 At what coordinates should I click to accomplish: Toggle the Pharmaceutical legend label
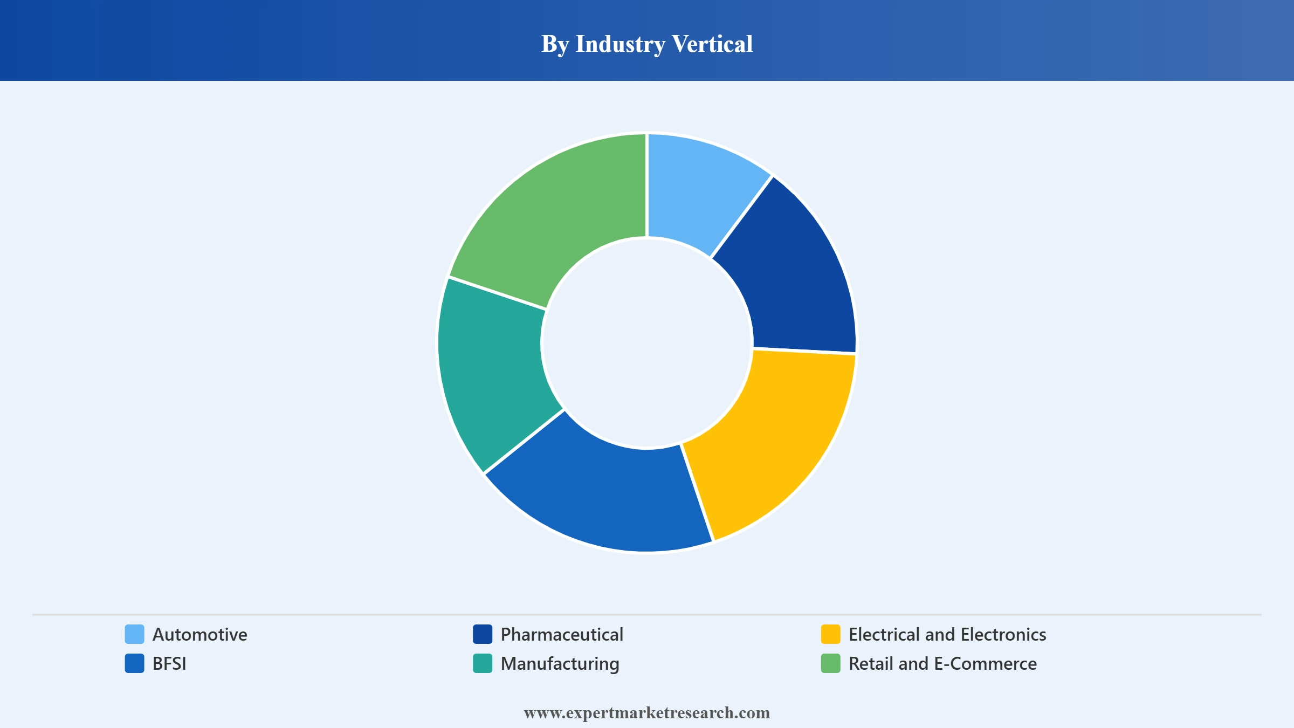(562, 635)
